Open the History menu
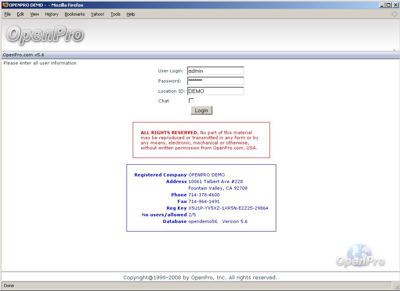The width and height of the screenshot is (400, 291). (x=51, y=14)
